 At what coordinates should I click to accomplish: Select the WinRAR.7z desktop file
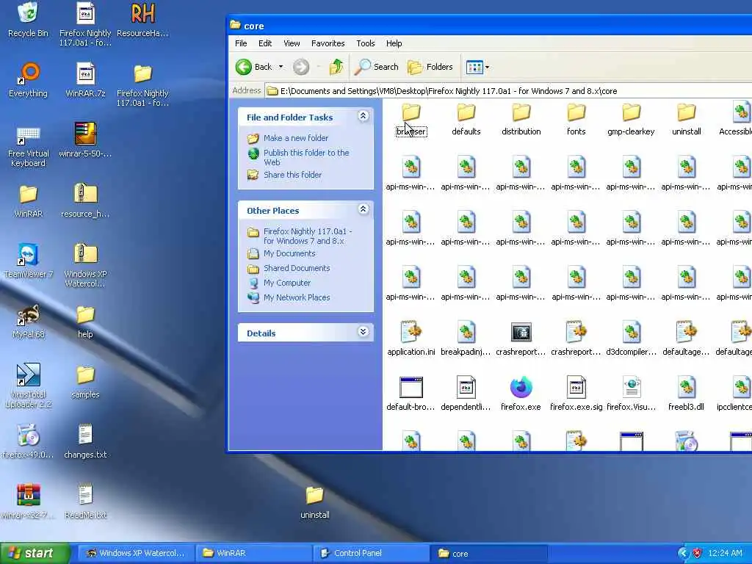[x=85, y=81]
